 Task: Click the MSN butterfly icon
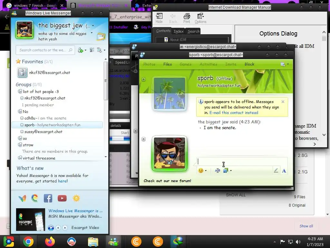point(22,198)
